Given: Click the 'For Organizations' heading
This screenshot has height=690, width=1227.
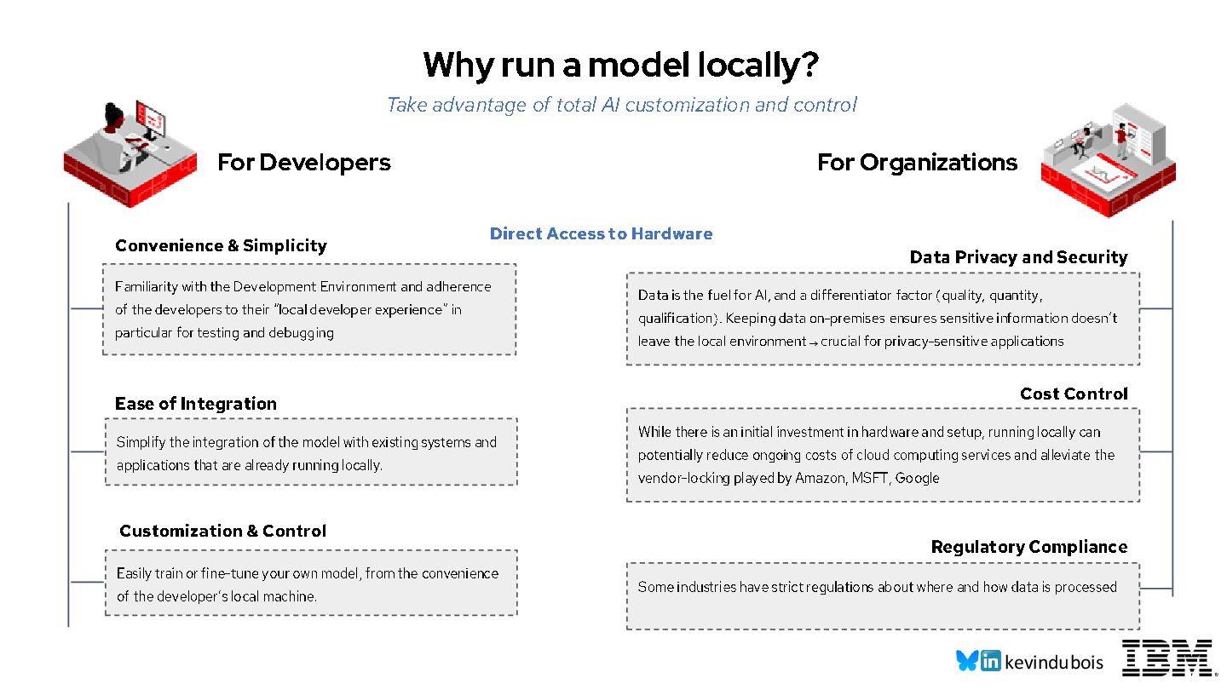Looking at the screenshot, I should tap(918, 162).
